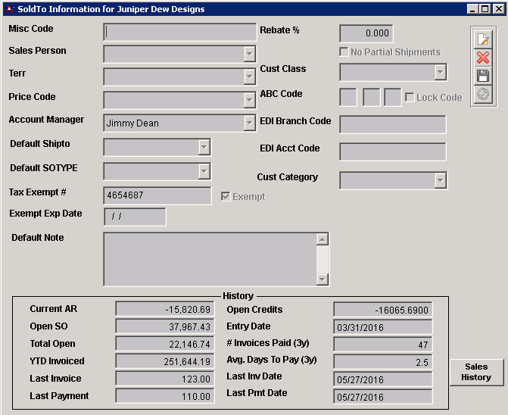
Task: Open the Sales Person dropdown
Action: pyautogui.click(x=249, y=55)
